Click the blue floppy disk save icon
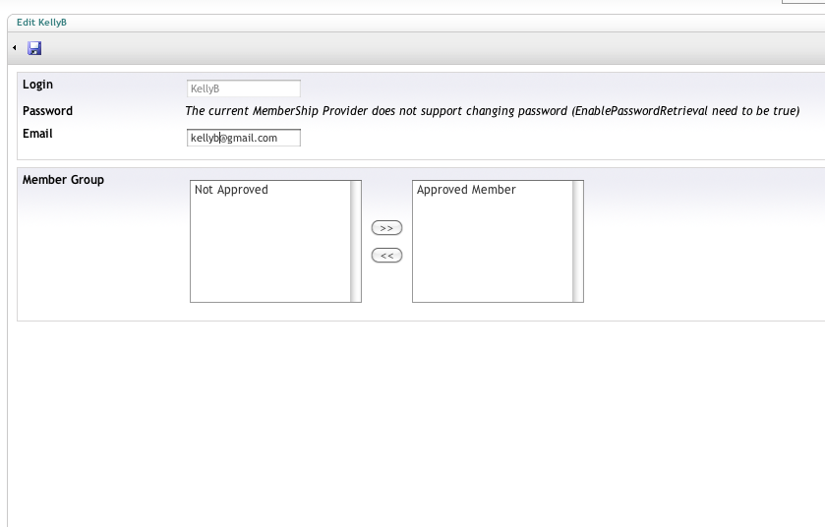Viewport: 825px width, 527px height. tap(34, 47)
